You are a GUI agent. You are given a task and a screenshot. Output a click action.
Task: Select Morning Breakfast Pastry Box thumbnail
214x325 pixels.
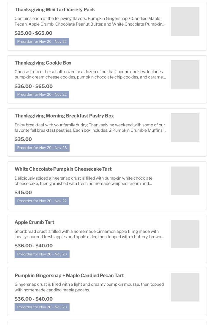[185, 128]
